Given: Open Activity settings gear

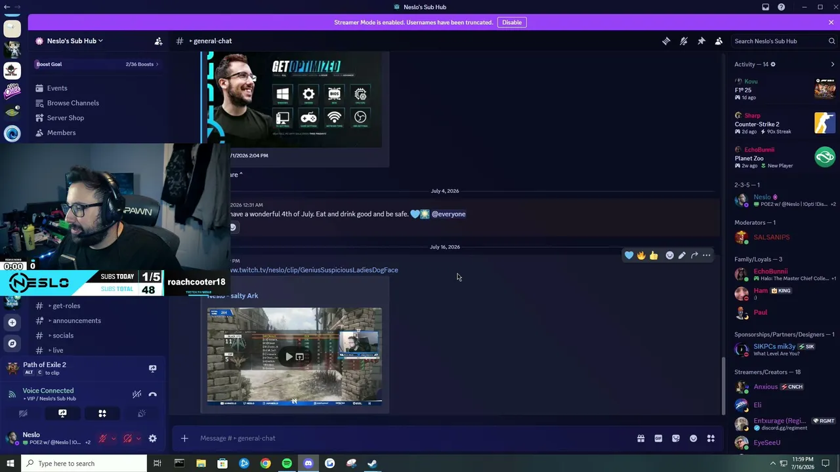Looking at the screenshot, I should pyautogui.click(x=772, y=64).
